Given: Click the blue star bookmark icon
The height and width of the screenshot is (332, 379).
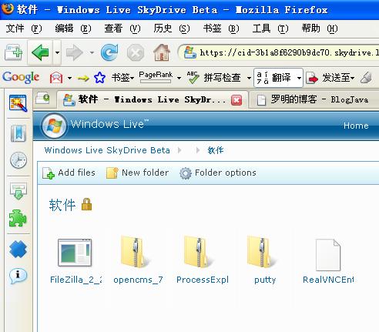Looking at the screenshot, I should 99,77.
